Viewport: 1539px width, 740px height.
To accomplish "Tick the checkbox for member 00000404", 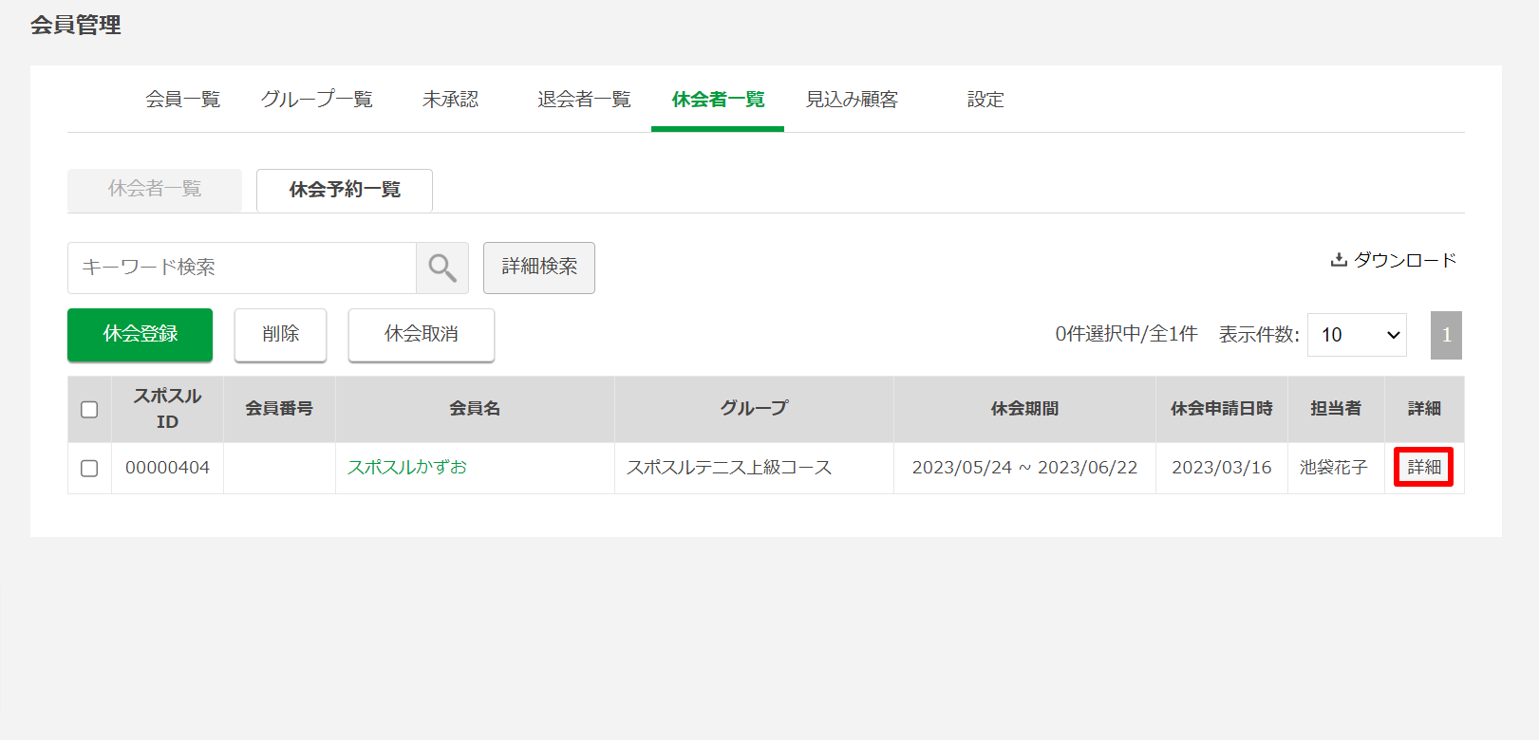I will pyautogui.click(x=89, y=469).
